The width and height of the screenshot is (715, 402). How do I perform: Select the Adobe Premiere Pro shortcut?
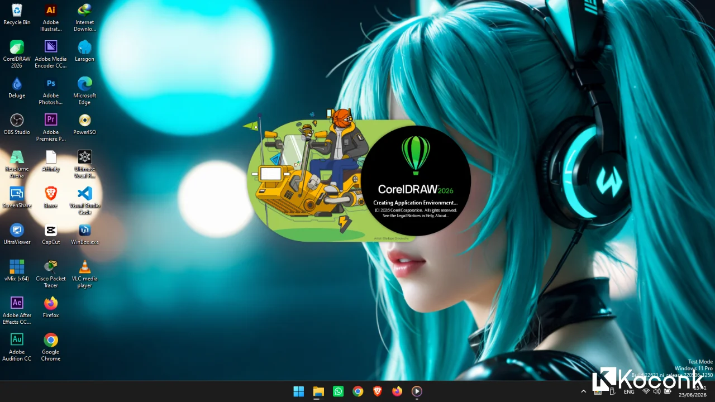[51, 127]
